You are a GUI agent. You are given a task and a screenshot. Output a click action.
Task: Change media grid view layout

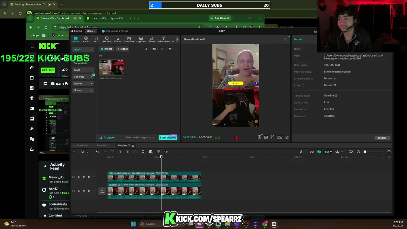(x=154, y=49)
